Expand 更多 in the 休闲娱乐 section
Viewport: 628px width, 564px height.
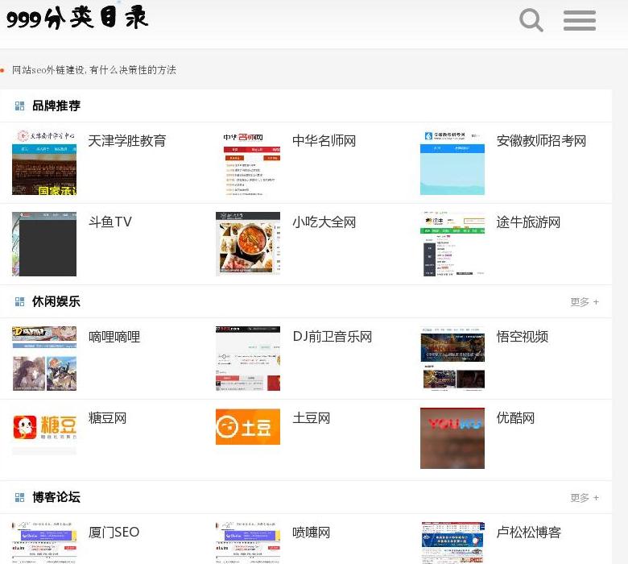point(585,302)
